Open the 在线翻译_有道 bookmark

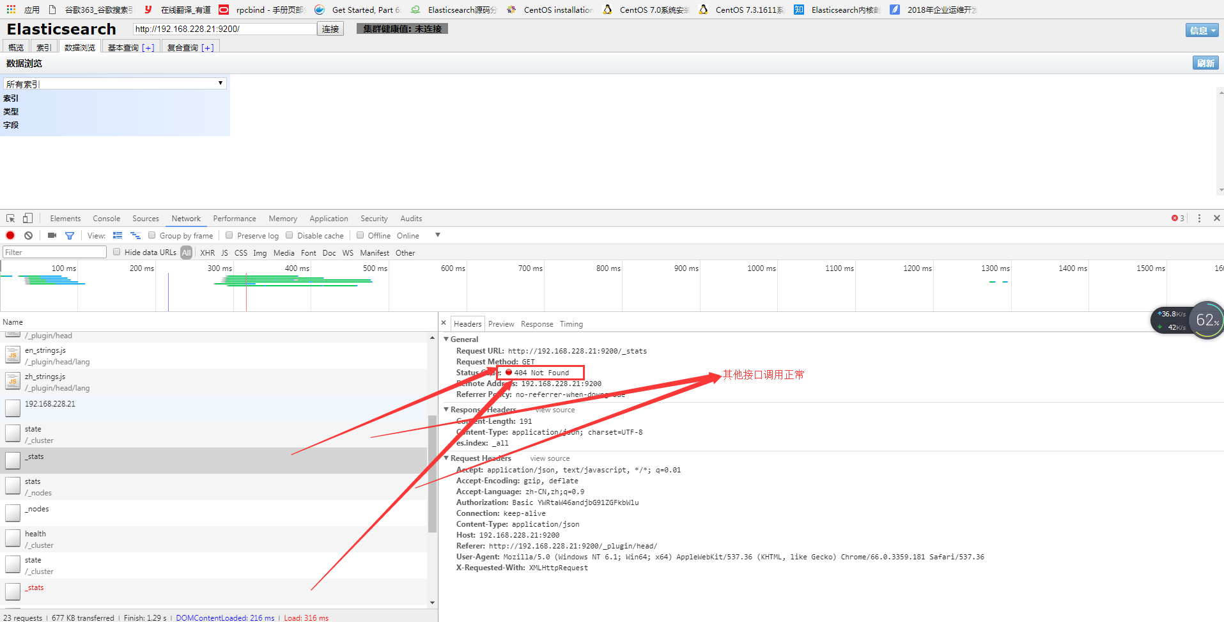pyautogui.click(x=178, y=10)
